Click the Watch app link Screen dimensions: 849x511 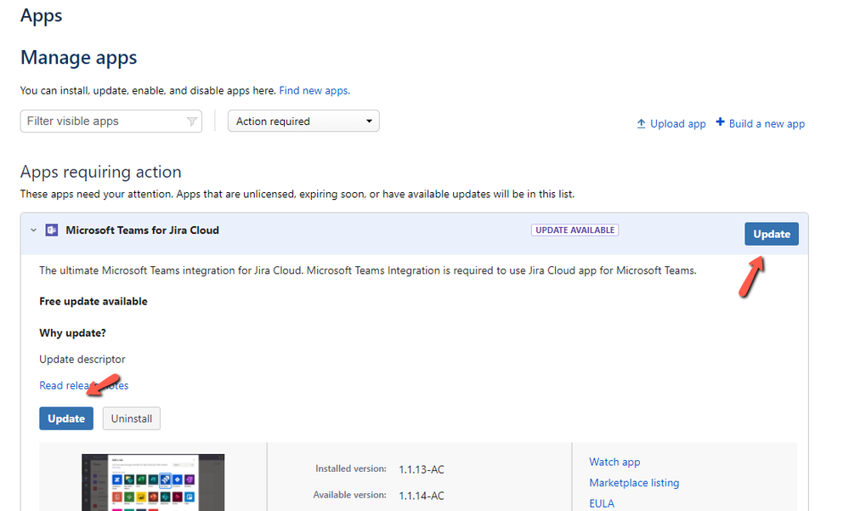click(x=614, y=462)
